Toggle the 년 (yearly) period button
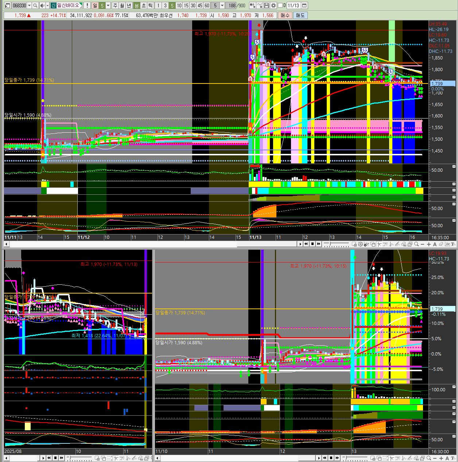The height and width of the screenshot is (462, 458). tap(129, 5)
